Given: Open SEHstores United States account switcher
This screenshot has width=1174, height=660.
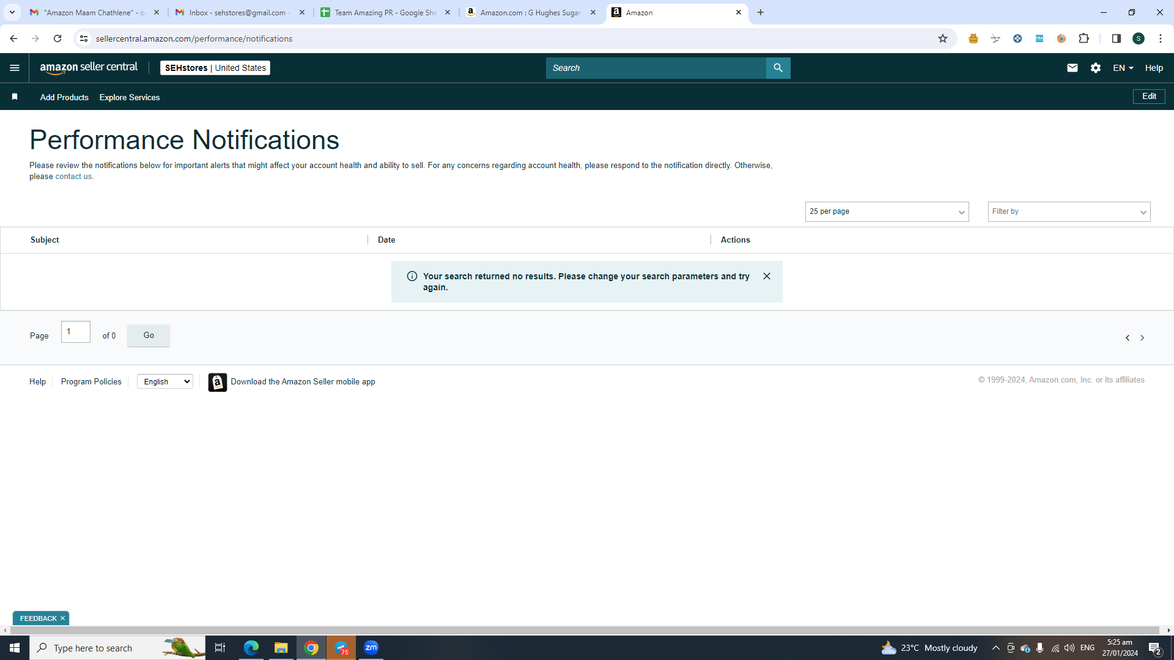Looking at the screenshot, I should click(215, 68).
